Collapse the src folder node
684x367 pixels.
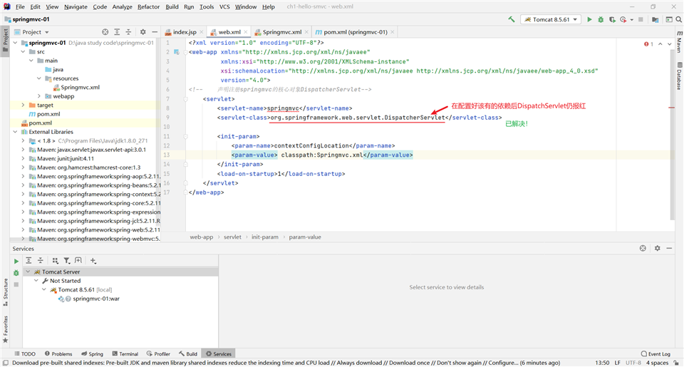[x=24, y=51]
